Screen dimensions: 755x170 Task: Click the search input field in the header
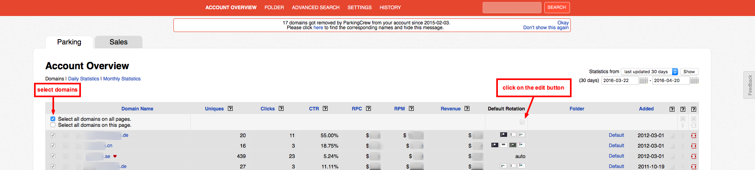click(511, 8)
